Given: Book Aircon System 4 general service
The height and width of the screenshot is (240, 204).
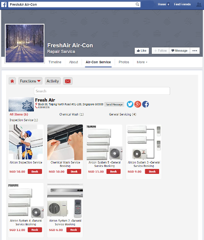Looking at the screenshot, I should click(35, 230).
